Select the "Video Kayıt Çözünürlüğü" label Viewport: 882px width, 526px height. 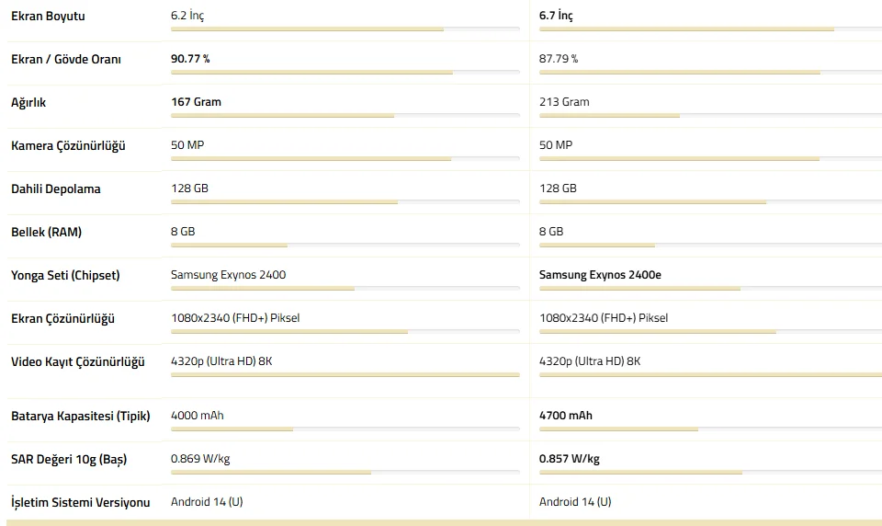point(78,362)
